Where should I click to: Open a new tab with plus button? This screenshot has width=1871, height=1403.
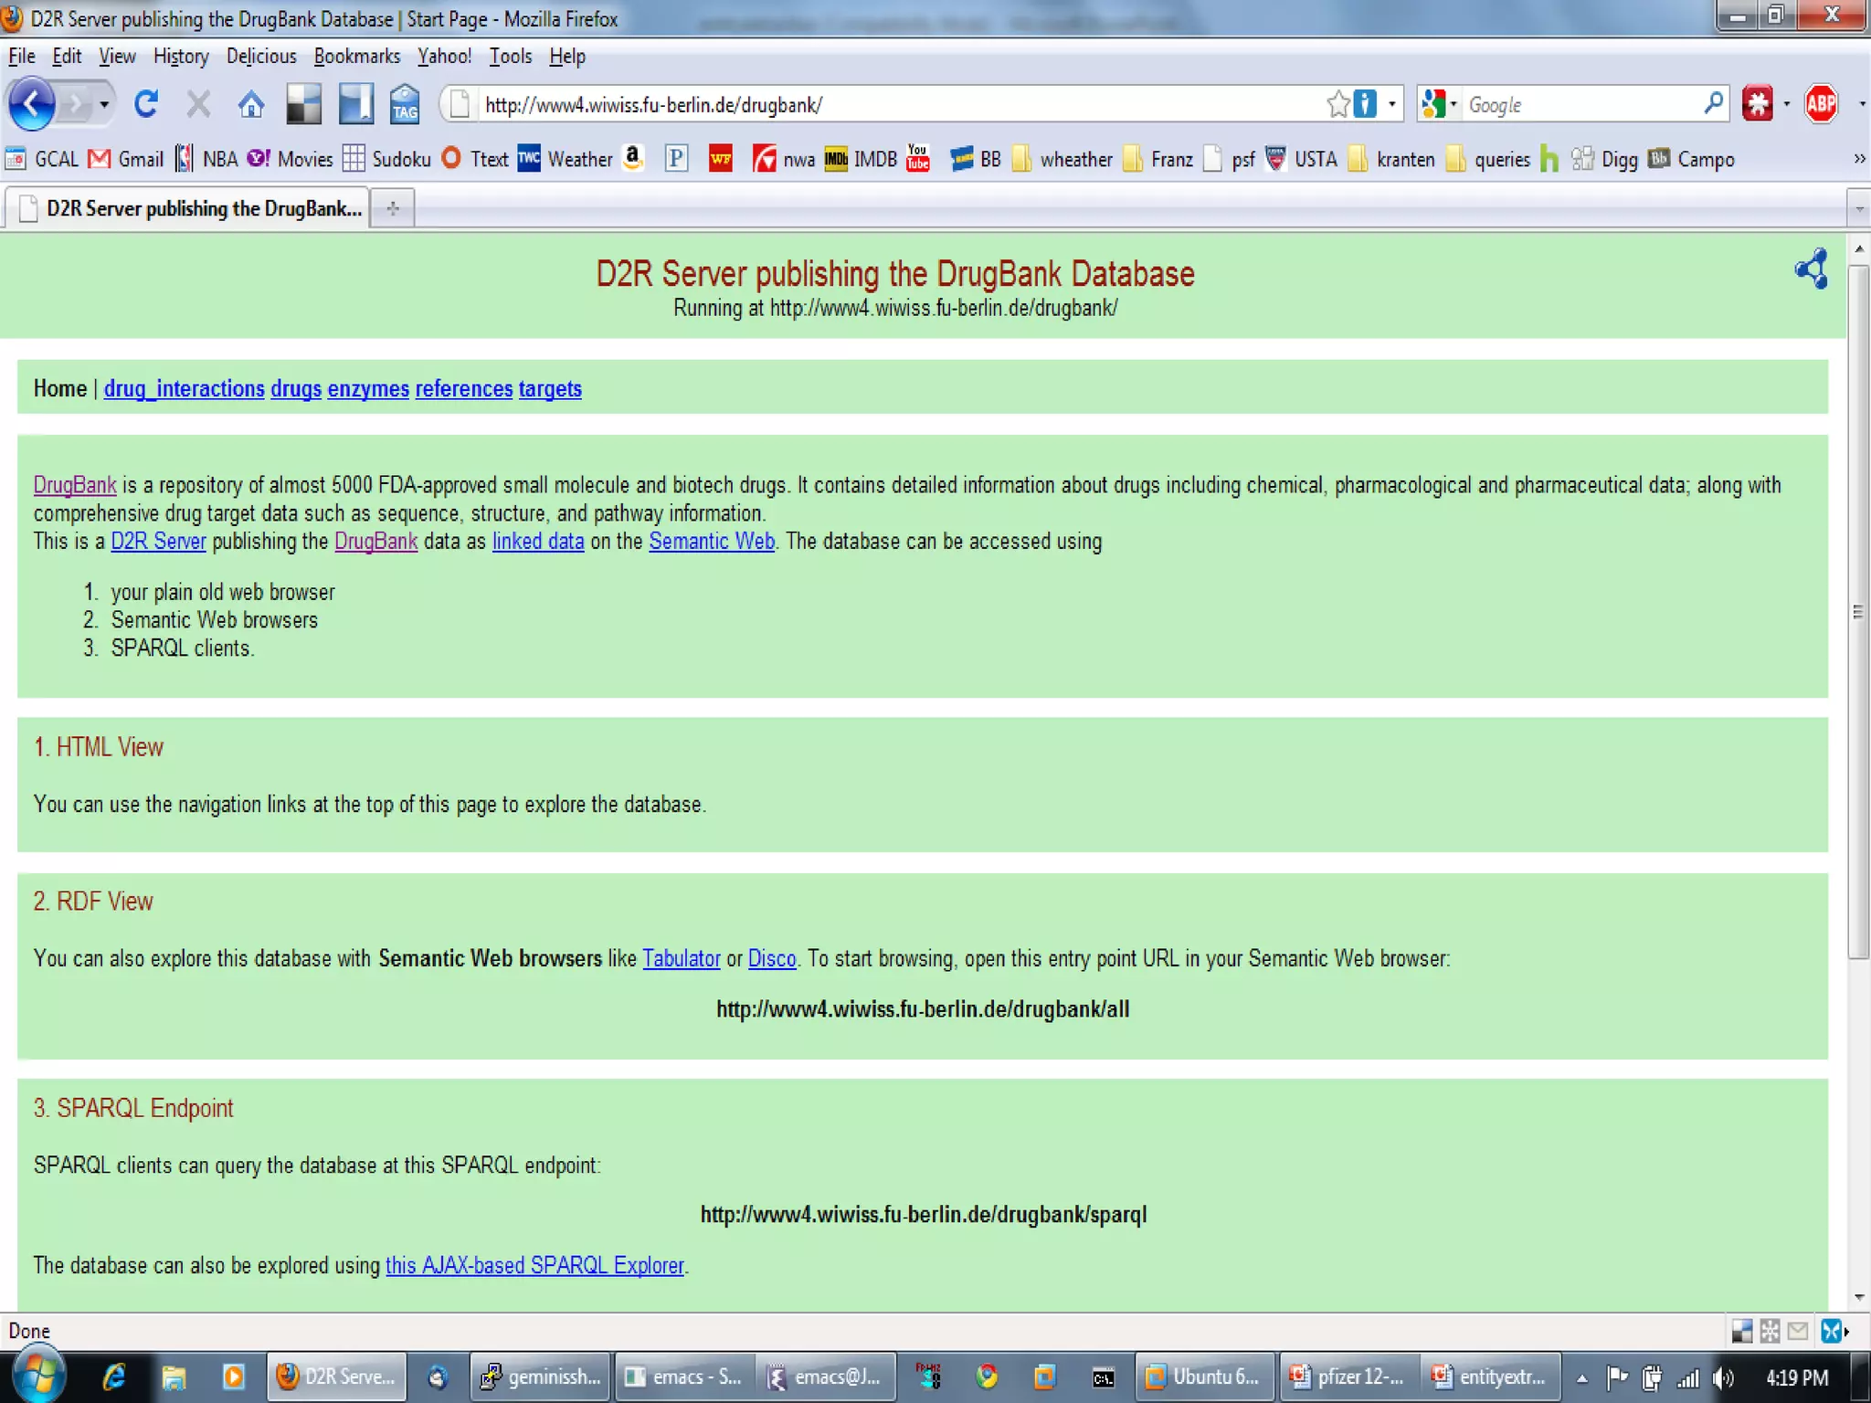coord(393,208)
